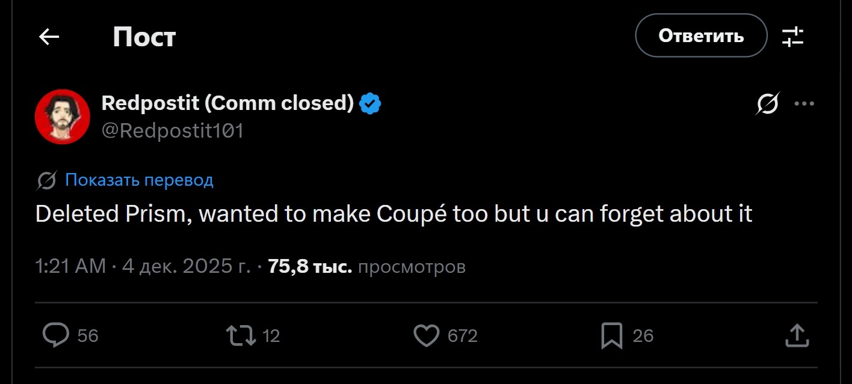Open the 1:21 AM timestamp link

[70, 266]
